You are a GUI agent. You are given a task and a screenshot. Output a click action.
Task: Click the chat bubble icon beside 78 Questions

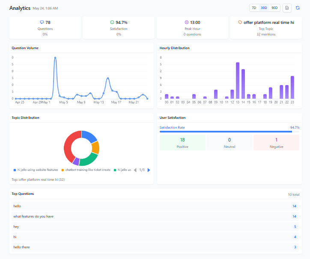[42, 22]
